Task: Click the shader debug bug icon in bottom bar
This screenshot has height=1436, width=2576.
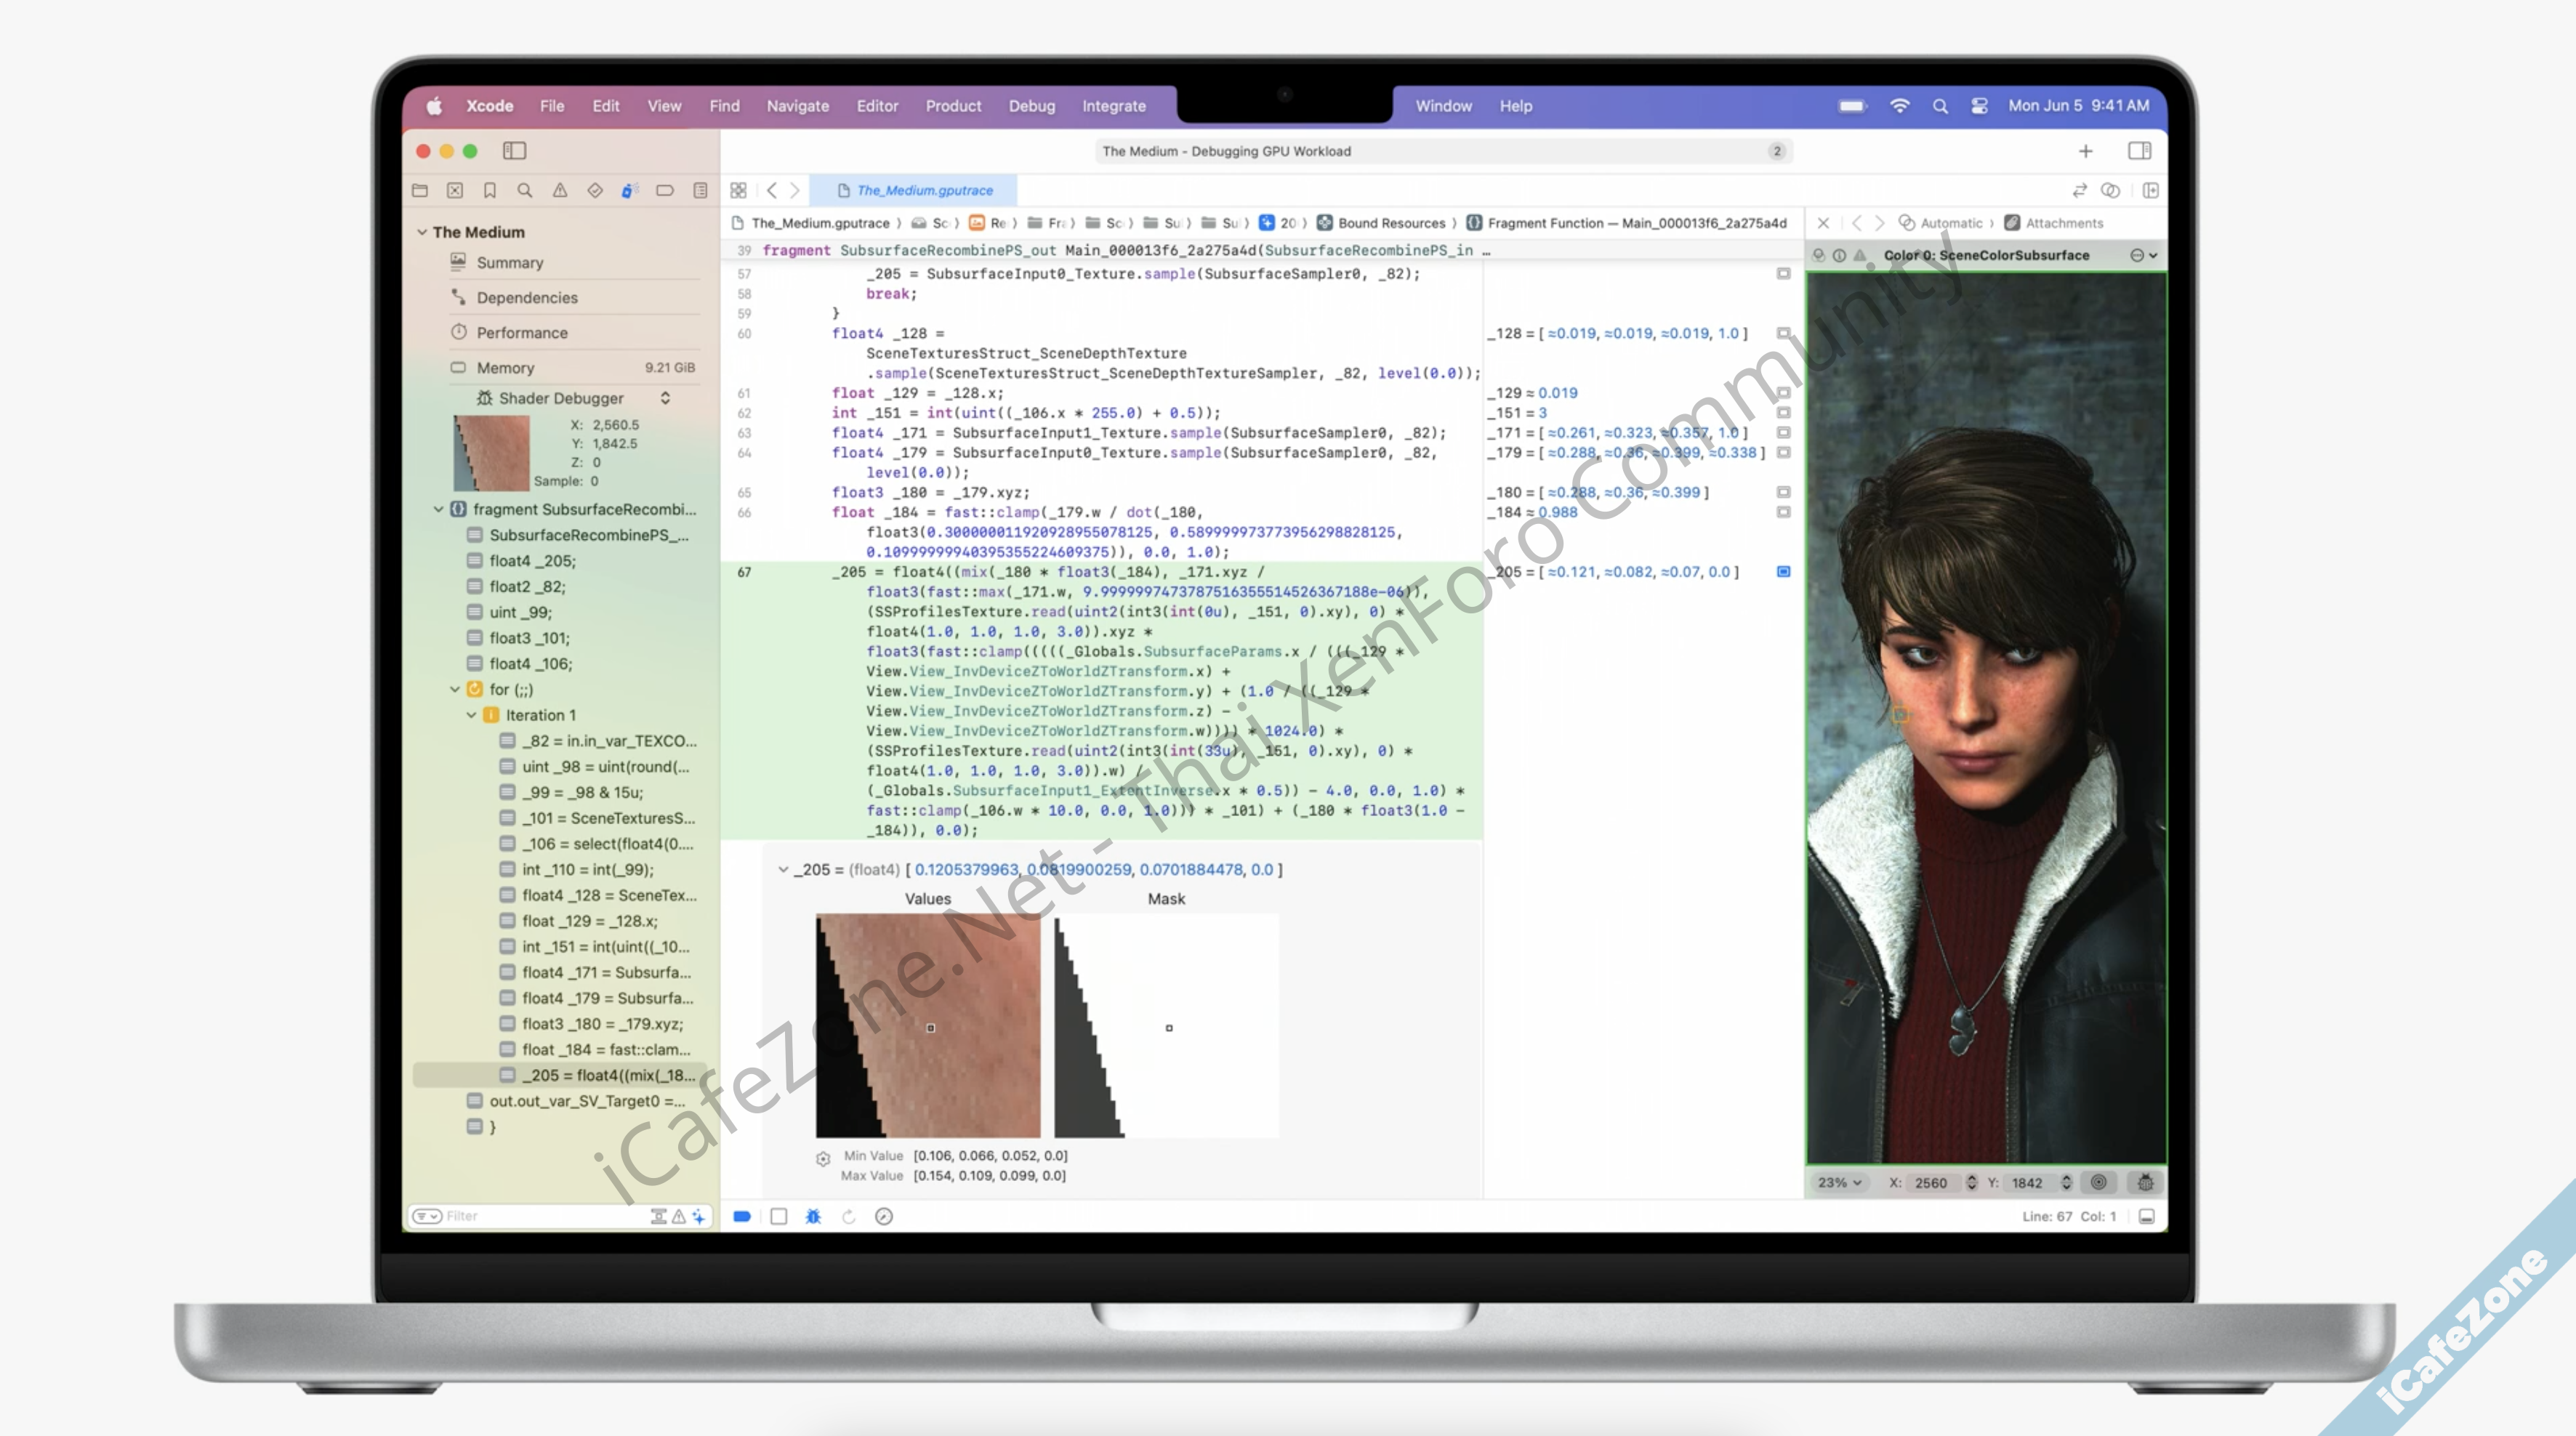Action: point(813,1216)
